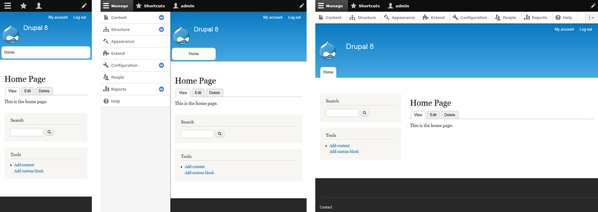This screenshot has width=598, height=212.
Task: Switch to the Edit tab in narrow left view
Action: click(27, 91)
